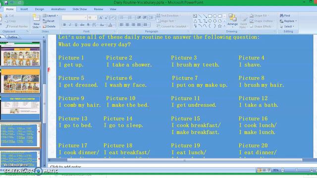Click the Increase List Level icon

(x=145, y=18)
